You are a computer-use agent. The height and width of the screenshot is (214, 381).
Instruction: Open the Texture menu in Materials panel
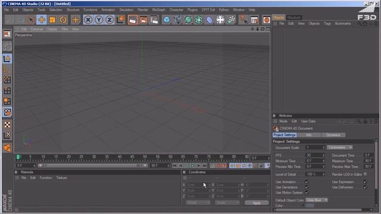(61, 178)
